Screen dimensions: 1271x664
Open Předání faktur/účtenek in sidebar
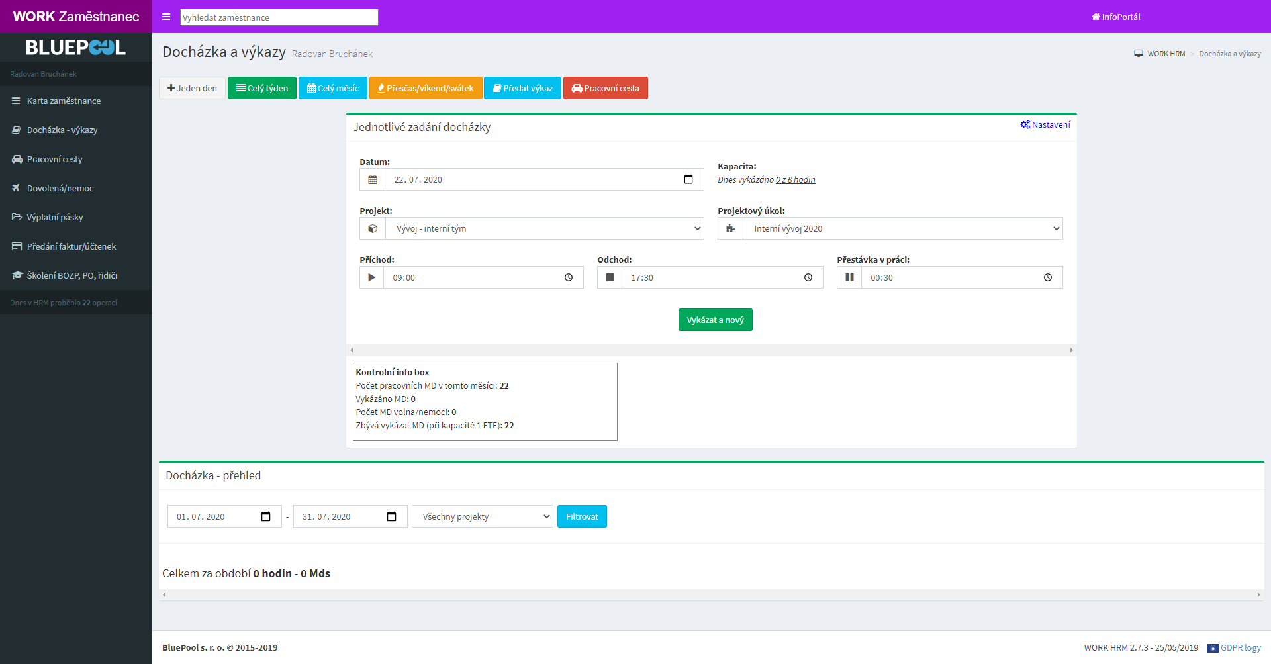click(x=76, y=246)
